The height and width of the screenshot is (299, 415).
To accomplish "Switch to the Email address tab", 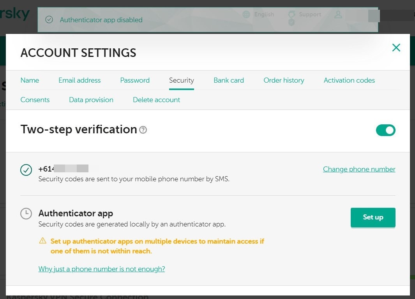I will (79, 80).
